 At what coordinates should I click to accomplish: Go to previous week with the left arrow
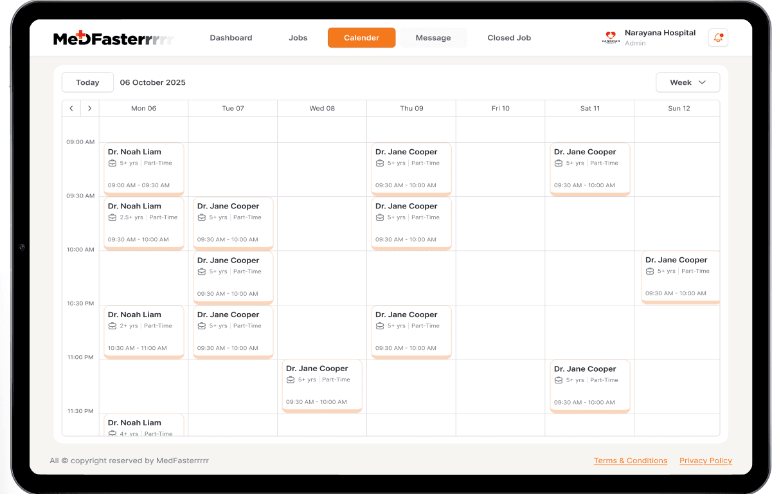[71, 108]
